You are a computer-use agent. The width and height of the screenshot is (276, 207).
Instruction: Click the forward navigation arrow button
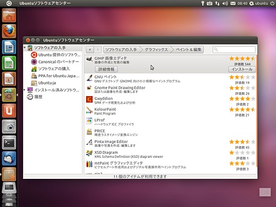tap(98, 50)
